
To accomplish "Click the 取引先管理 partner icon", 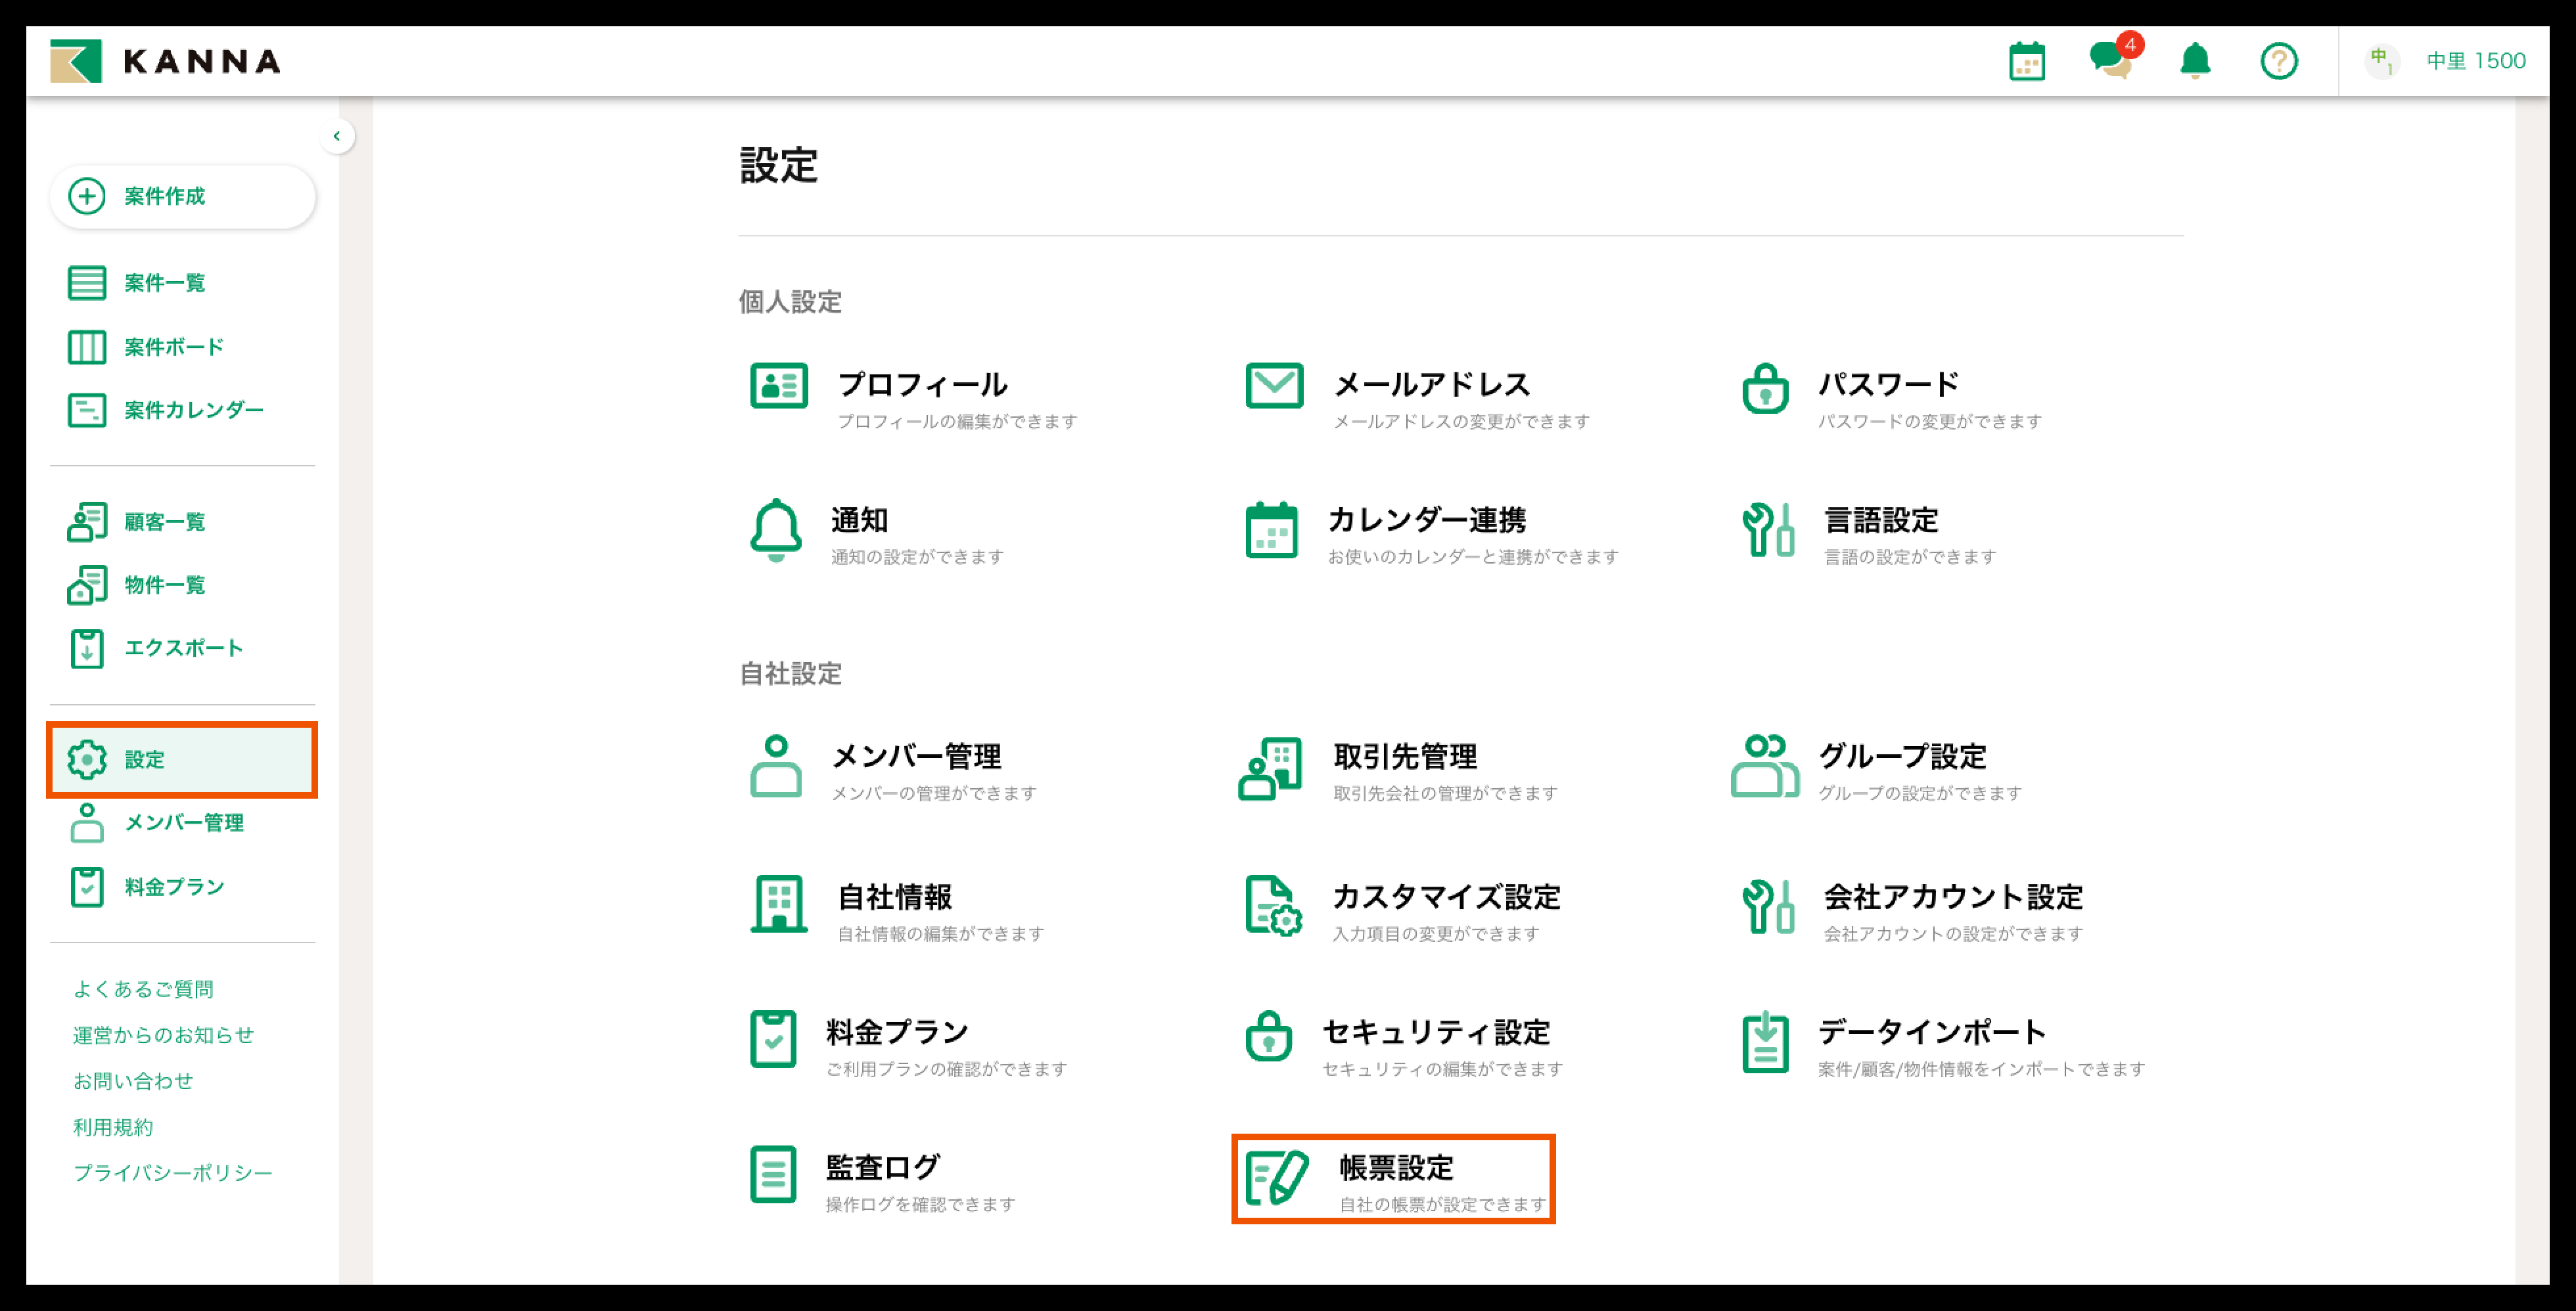I will click(1270, 768).
